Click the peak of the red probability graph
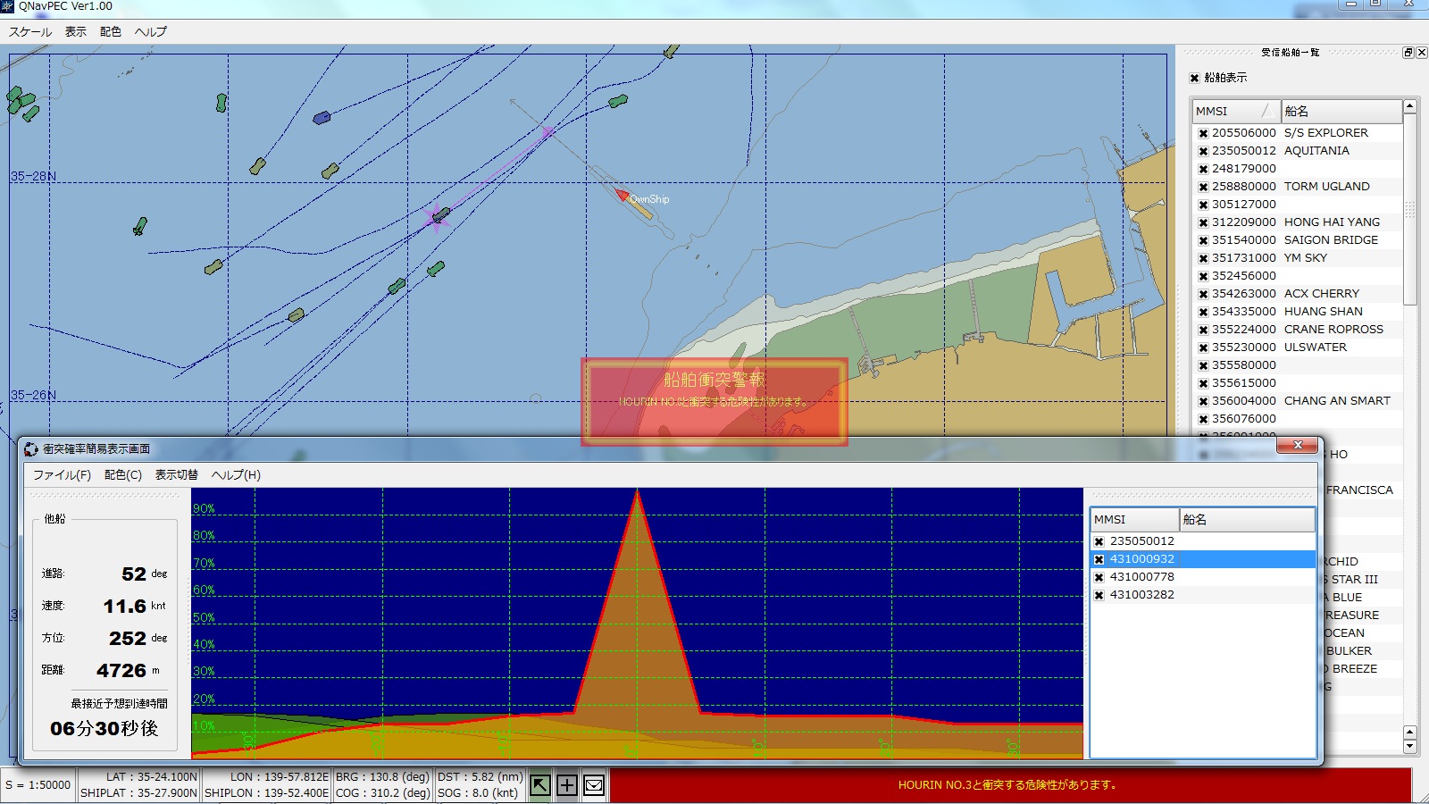 pos(637,491)
